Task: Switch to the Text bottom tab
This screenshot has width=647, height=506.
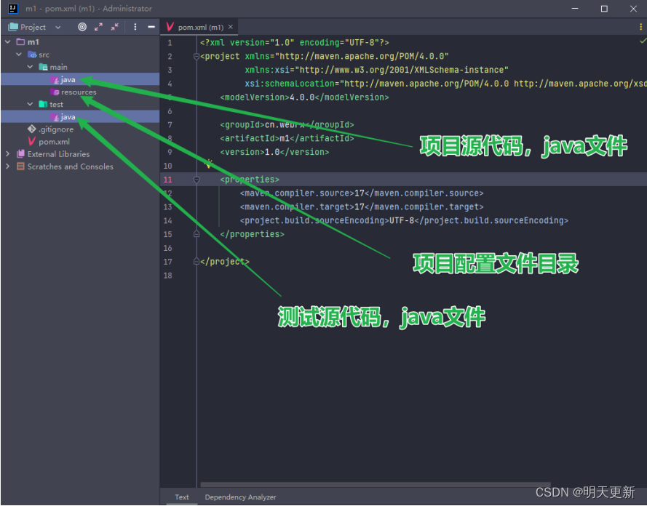Action: 181,497
